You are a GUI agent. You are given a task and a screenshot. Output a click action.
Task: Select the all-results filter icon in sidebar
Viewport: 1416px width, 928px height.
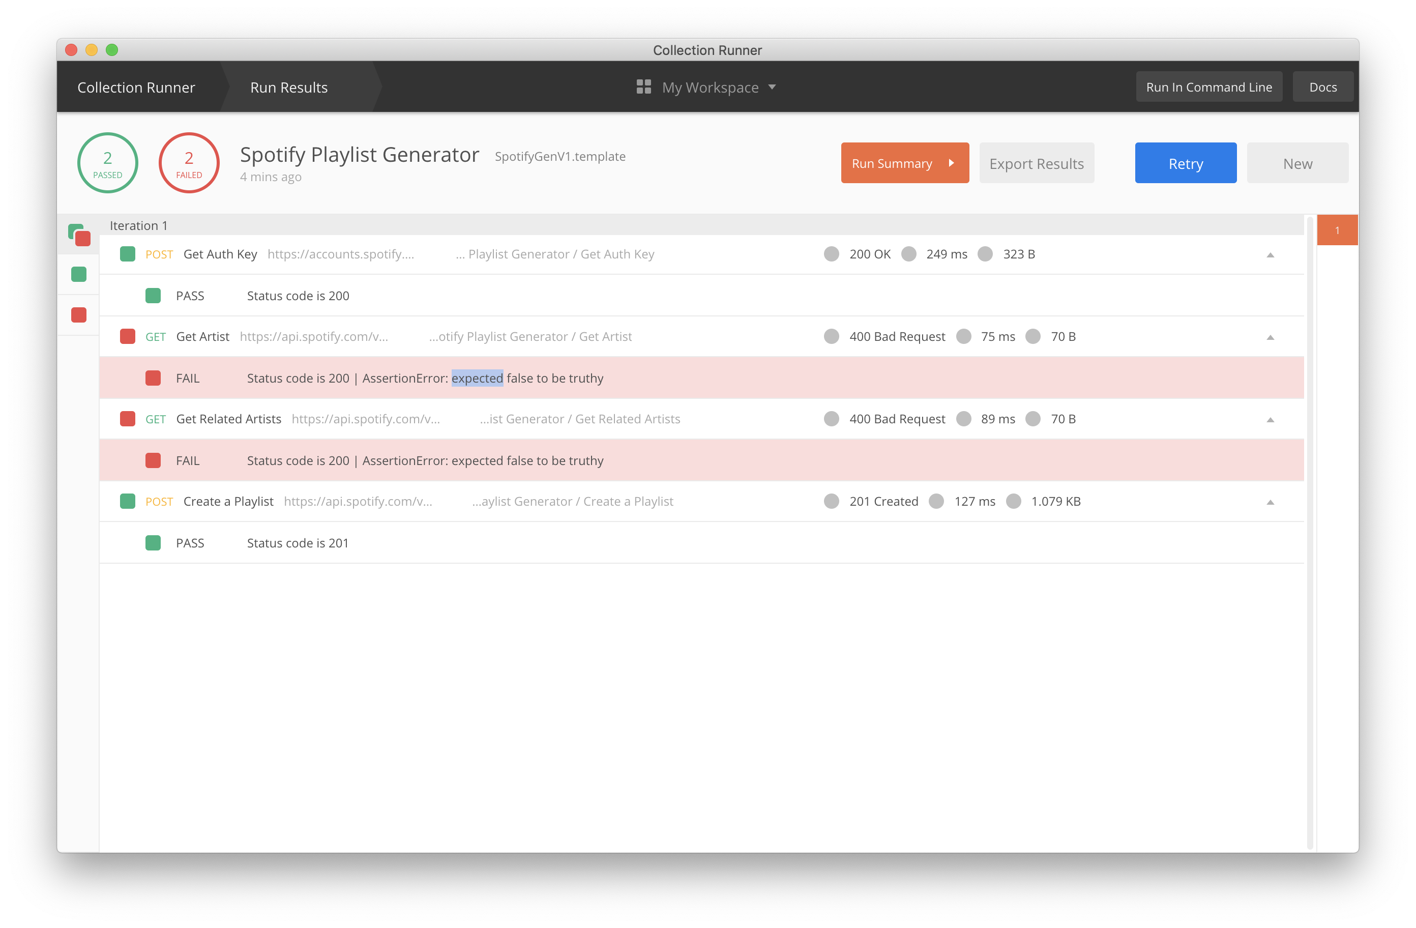click(79, 235)
